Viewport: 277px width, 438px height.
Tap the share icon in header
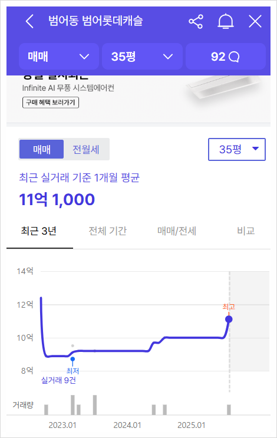196,21
